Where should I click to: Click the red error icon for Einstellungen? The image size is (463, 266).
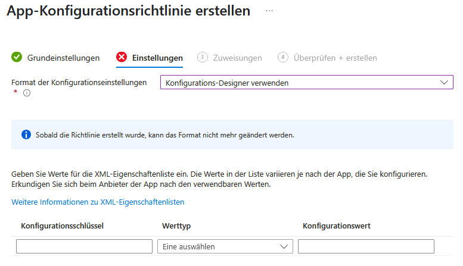(x=122, y=57)
